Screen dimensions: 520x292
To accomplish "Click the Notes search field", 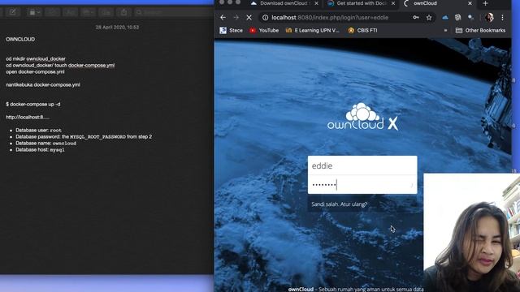I will [x=174, y=12].
